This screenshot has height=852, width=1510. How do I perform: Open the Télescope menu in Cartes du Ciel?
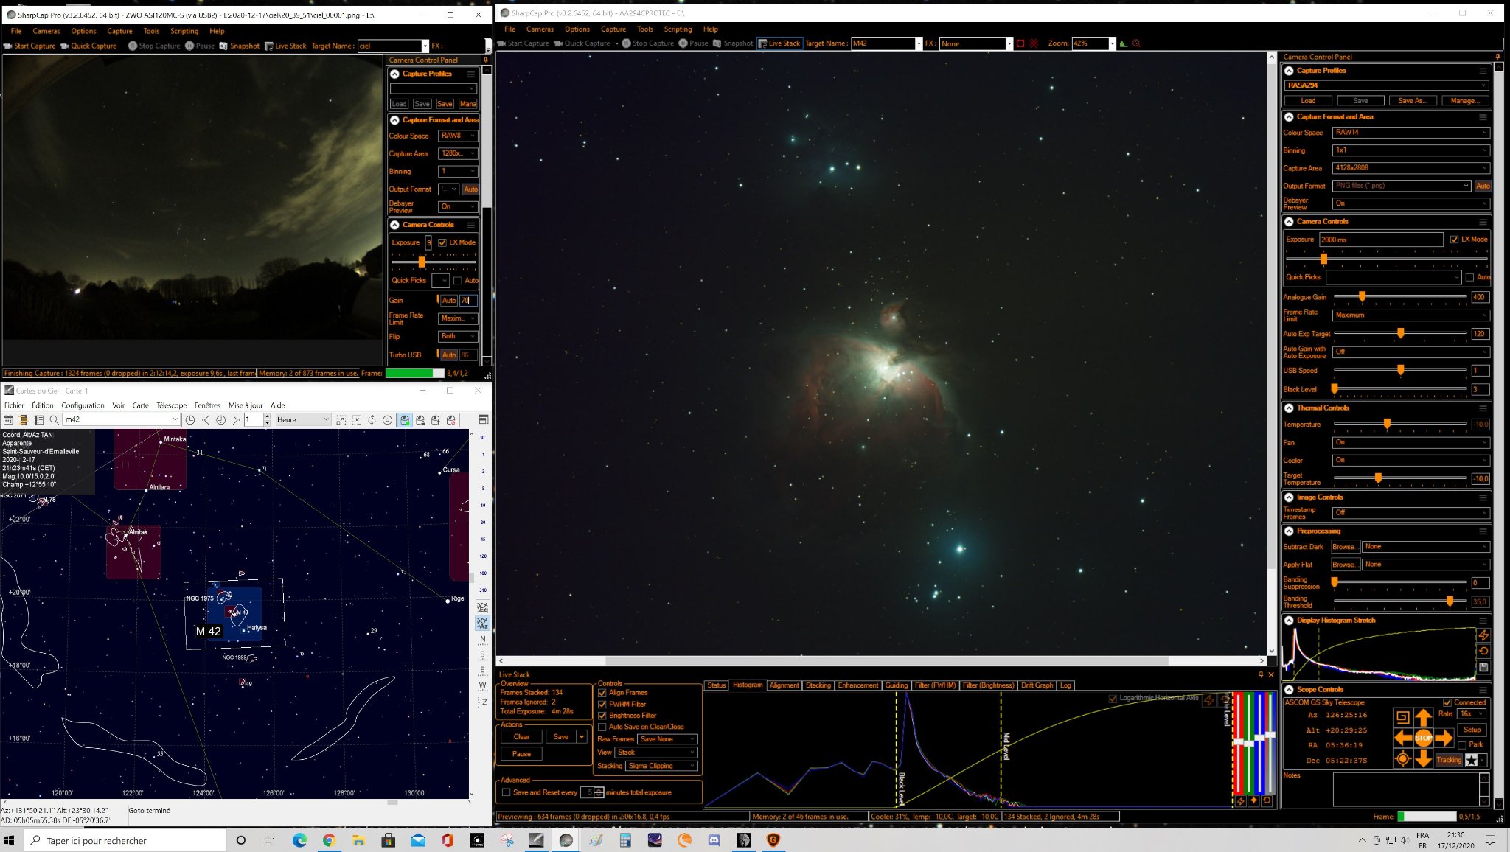[171, 405]
